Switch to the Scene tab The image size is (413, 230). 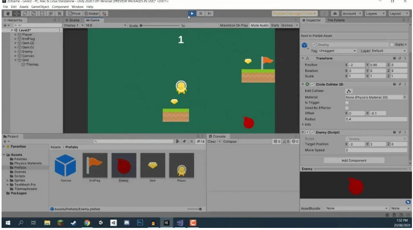[x=72, y=20]
